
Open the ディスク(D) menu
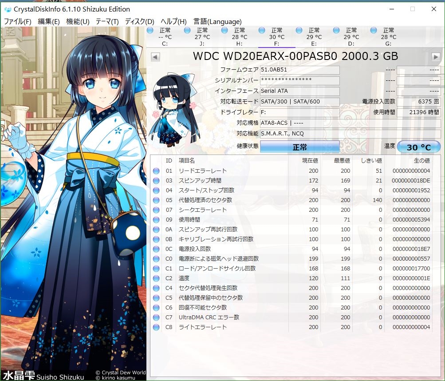point(139,22)
